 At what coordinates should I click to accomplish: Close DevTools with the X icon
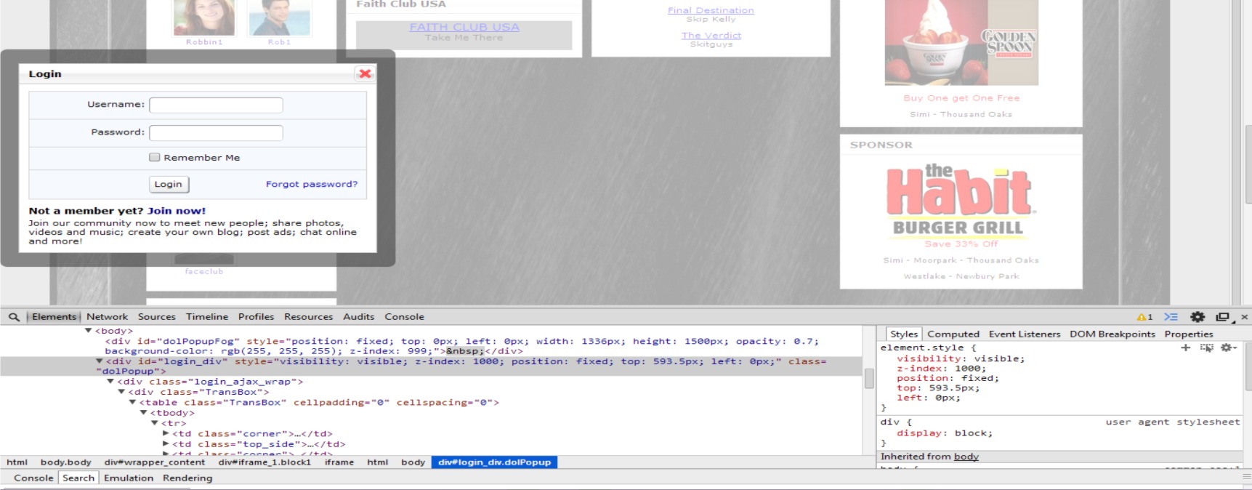[1244, 317]
